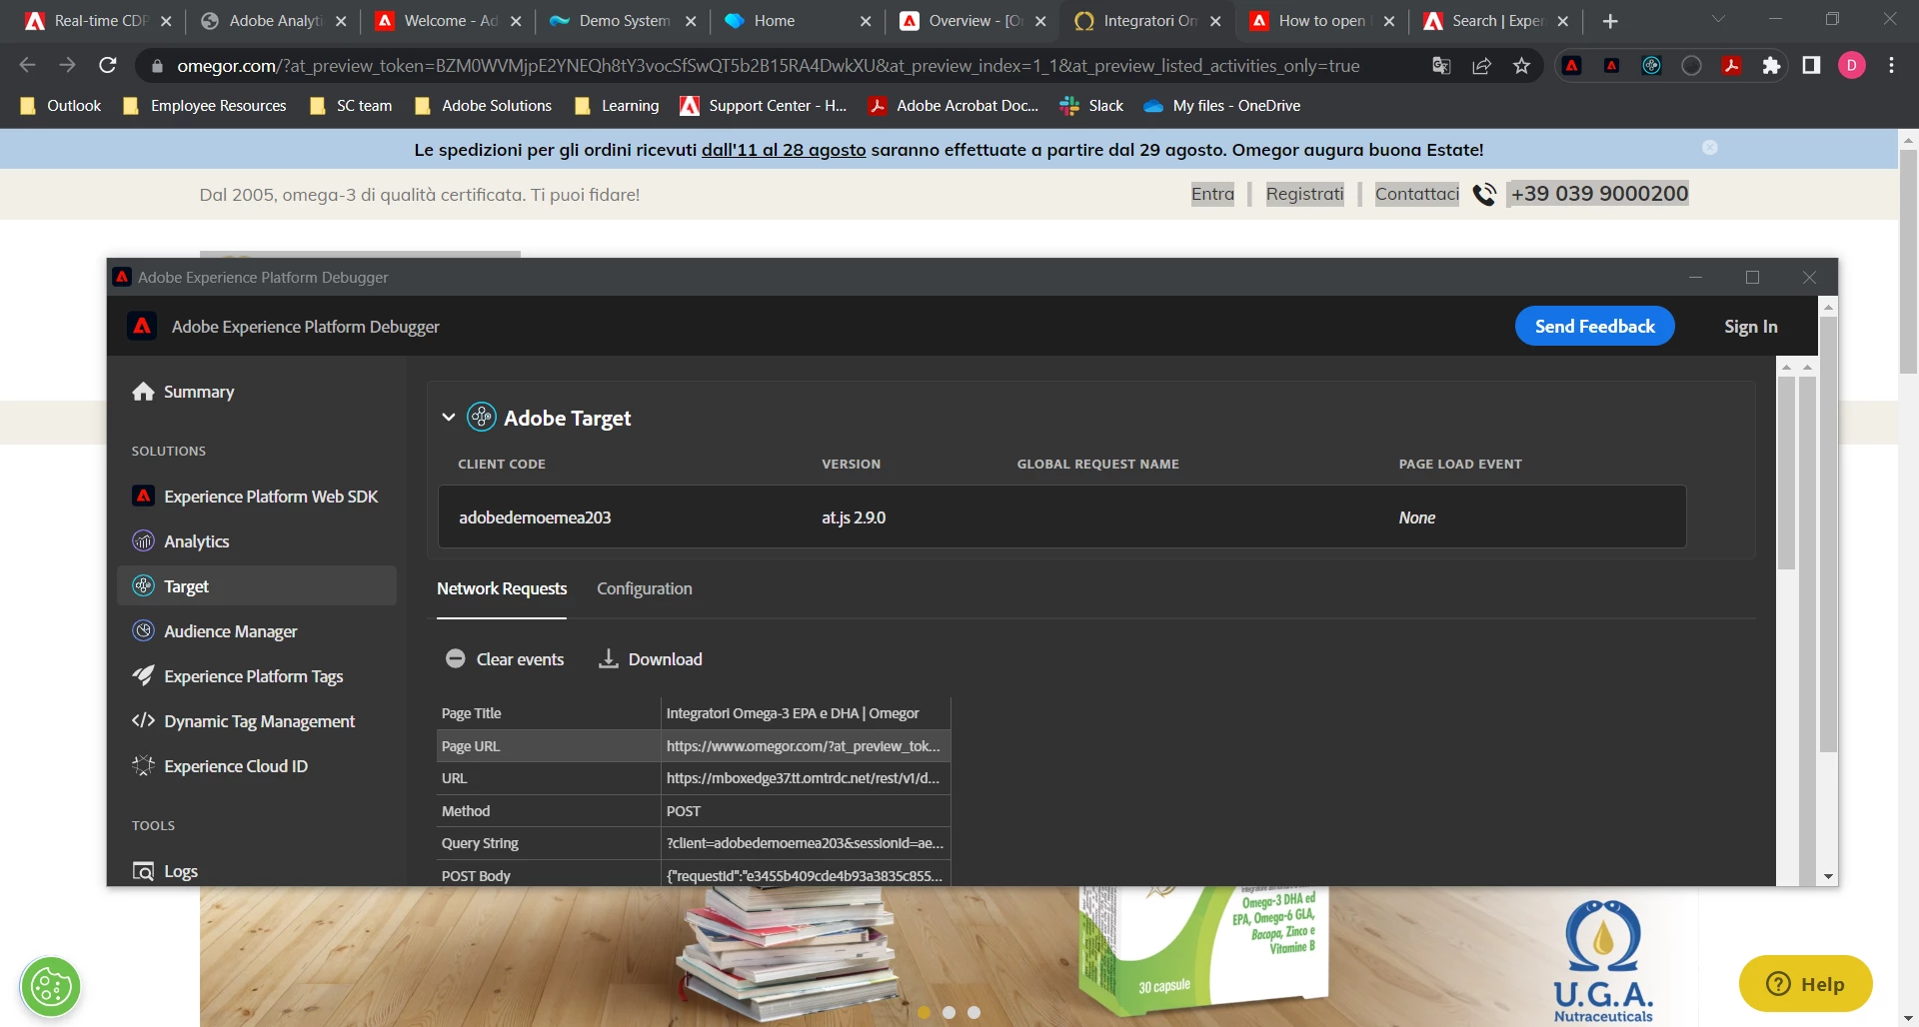This screenshot has height=1027, width=1919.
Task: Open Logs tool in sidebar
Action: pyautogui.click(x=166, y=871)
